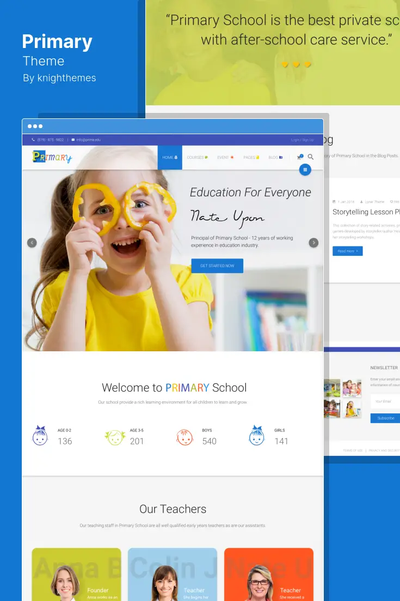This screenshot has width=400, height=601.
Task: Click the Read more button in blog post
Action: tap(348, 251)
